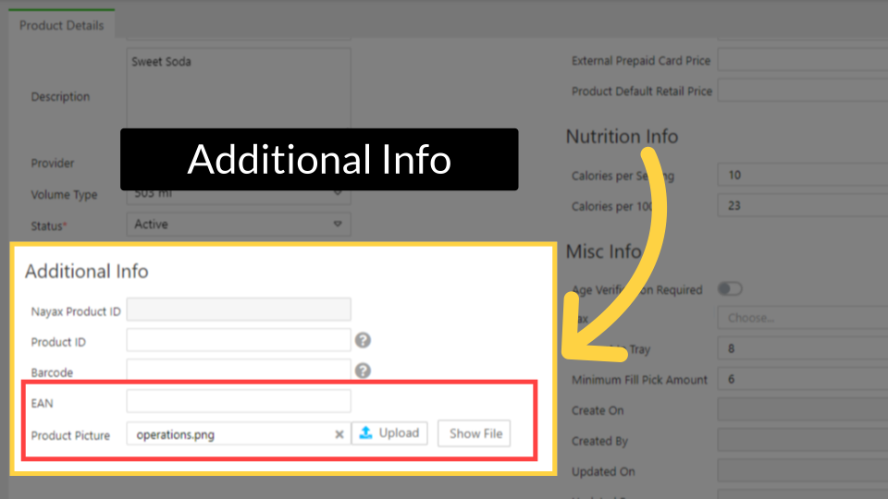888x499 pixels.
Task: Click into the EAN input field
Action: (239, 401)
